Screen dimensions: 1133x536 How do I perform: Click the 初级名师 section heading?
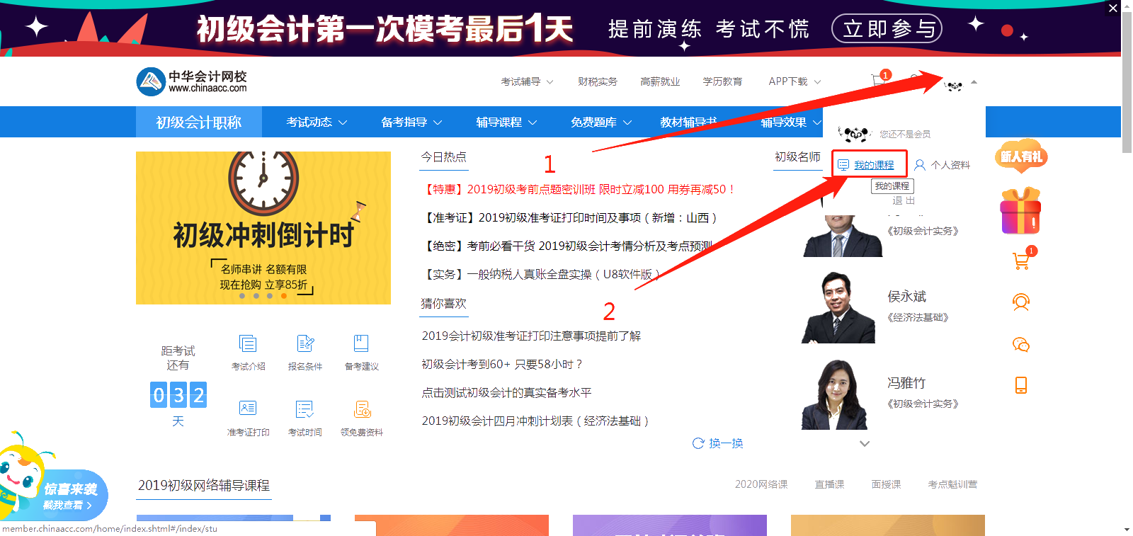pos(797,156)
